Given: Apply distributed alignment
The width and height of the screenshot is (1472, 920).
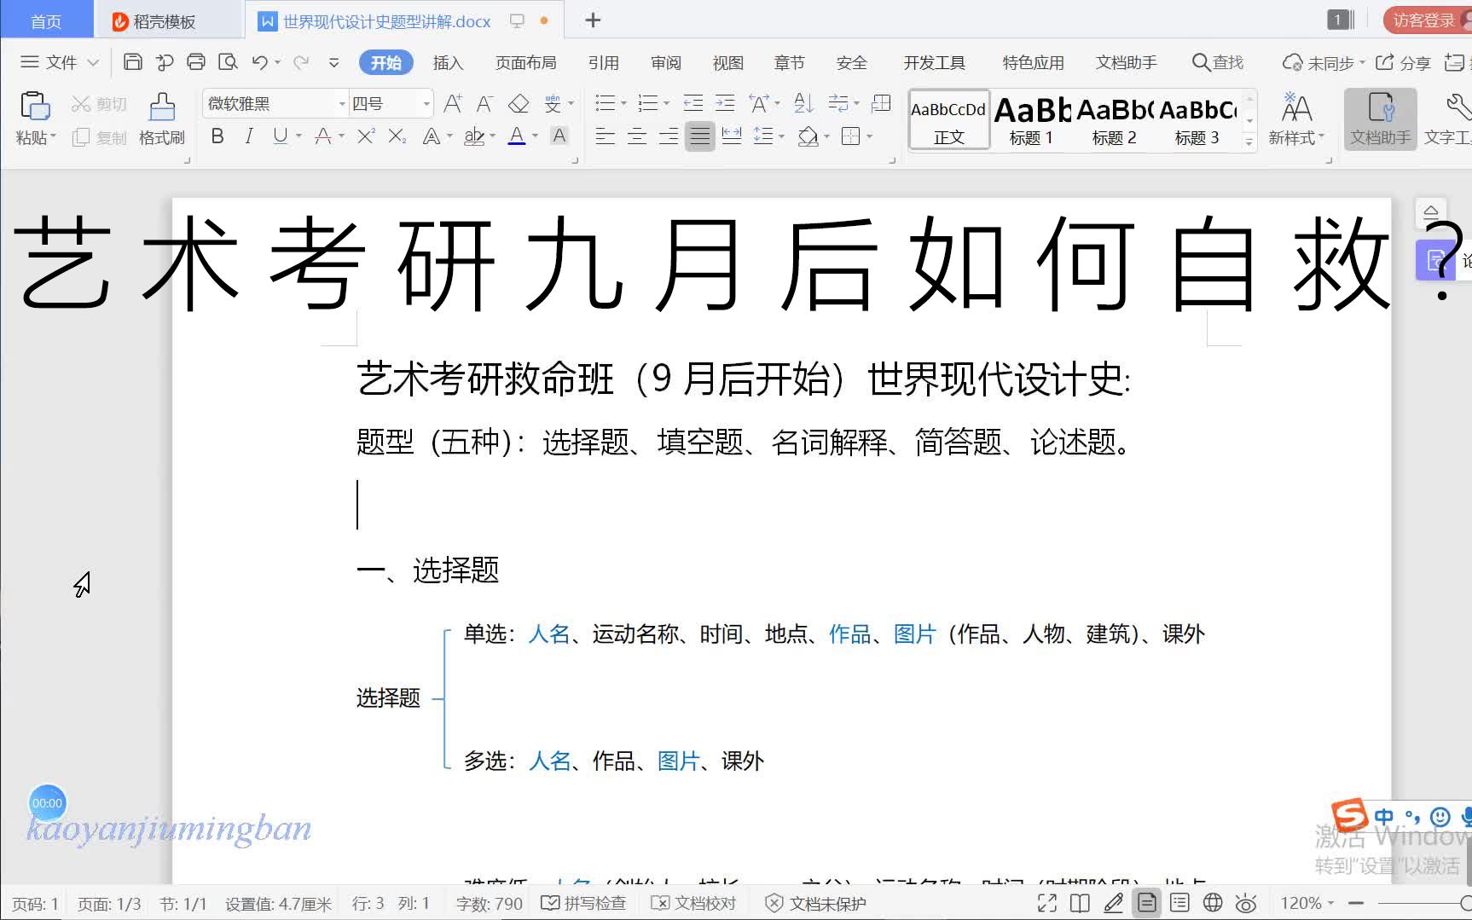Looking at the screenshot, I should pos(732,136).
